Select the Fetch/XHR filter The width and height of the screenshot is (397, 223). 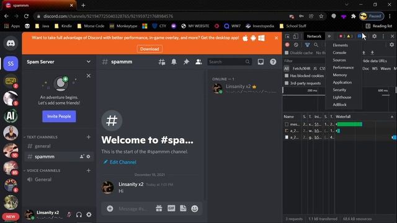click(x=301, y=69)
